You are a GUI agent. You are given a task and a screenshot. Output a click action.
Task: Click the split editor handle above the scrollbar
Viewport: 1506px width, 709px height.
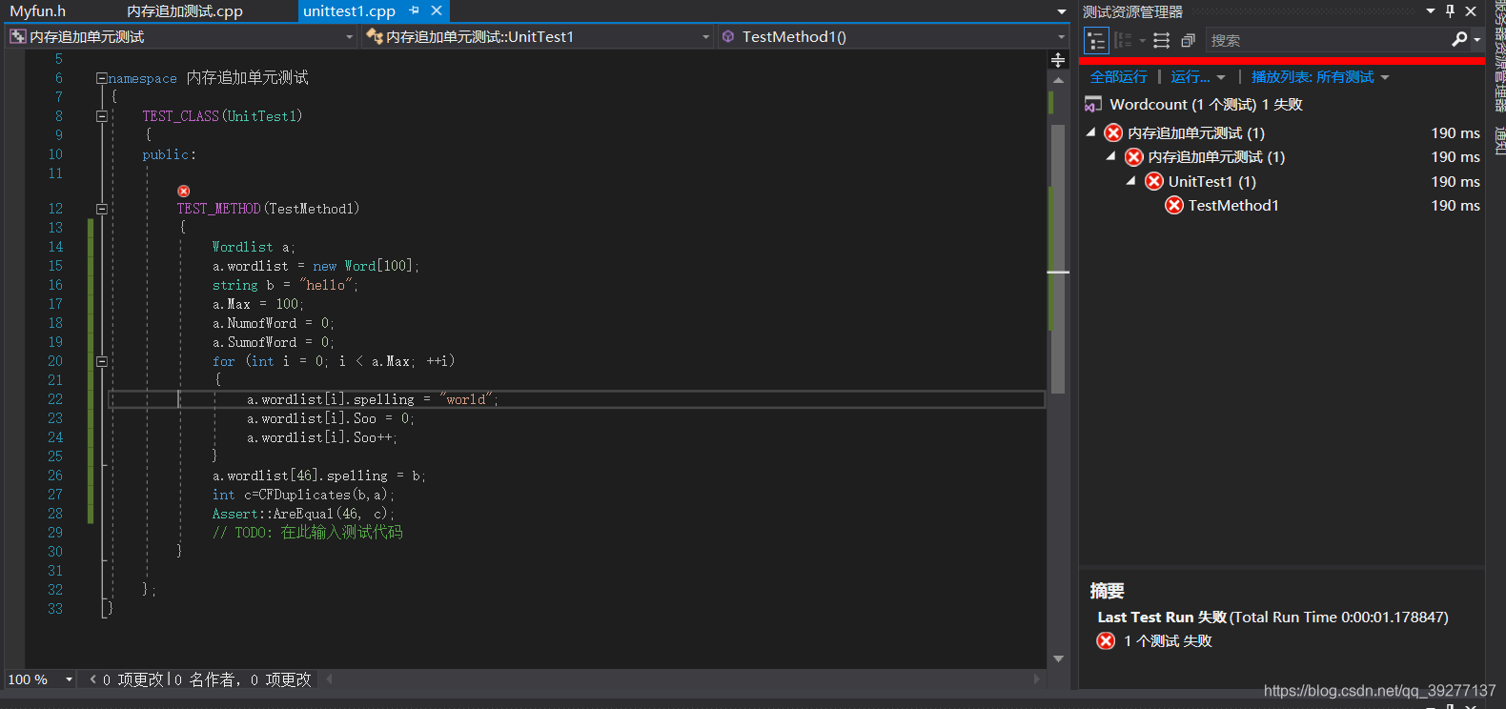1058,60
